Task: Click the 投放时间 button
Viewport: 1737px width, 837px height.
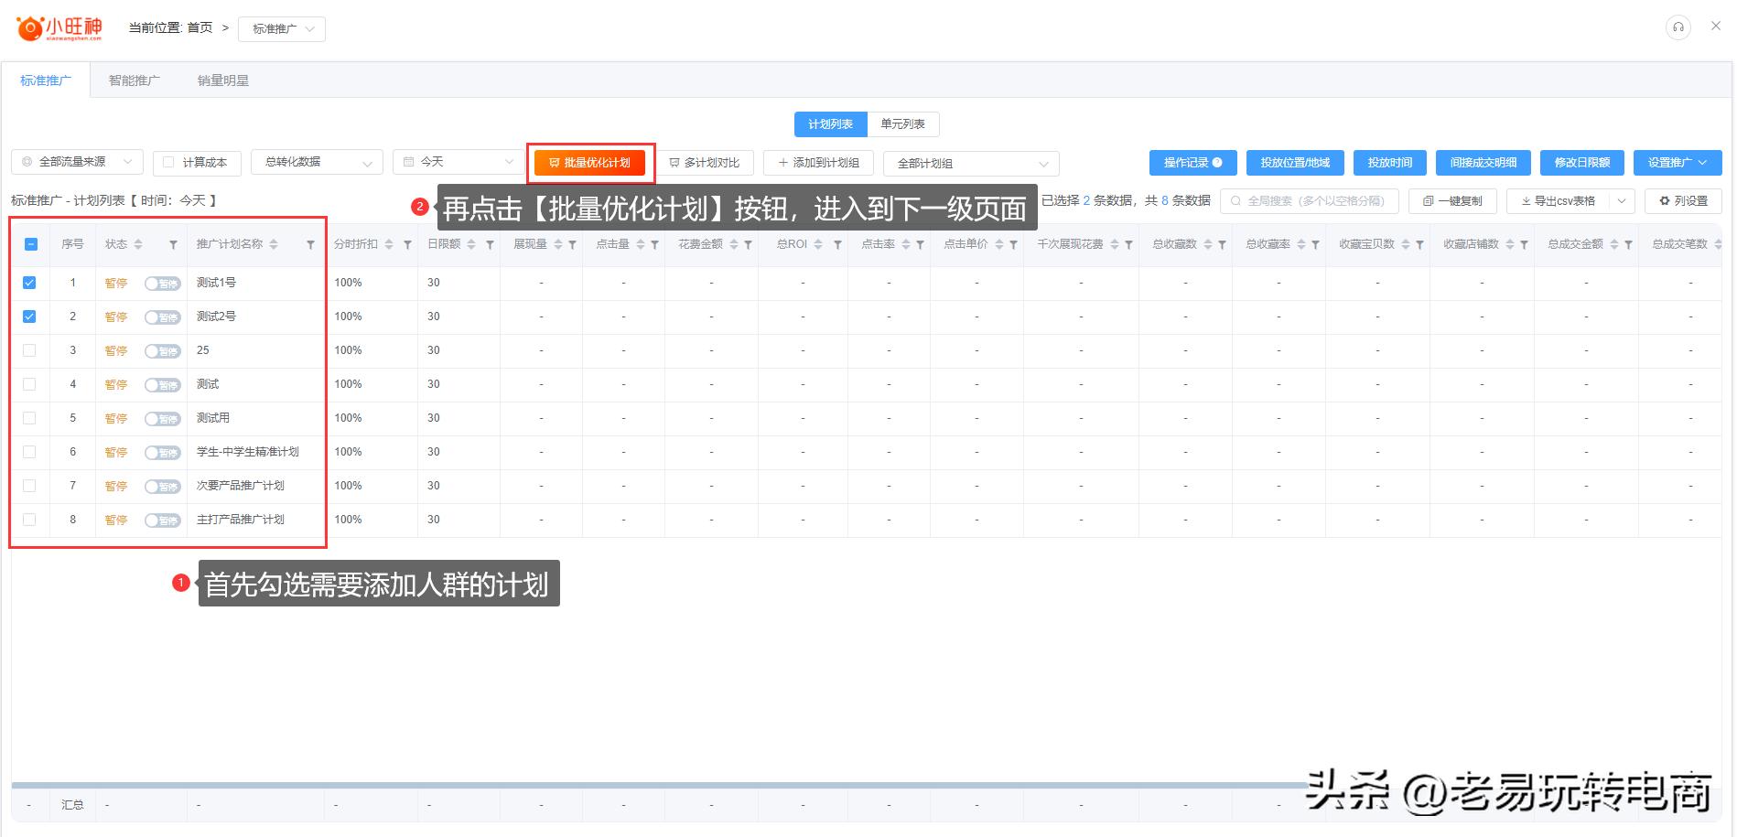Action: (1389, 163)
